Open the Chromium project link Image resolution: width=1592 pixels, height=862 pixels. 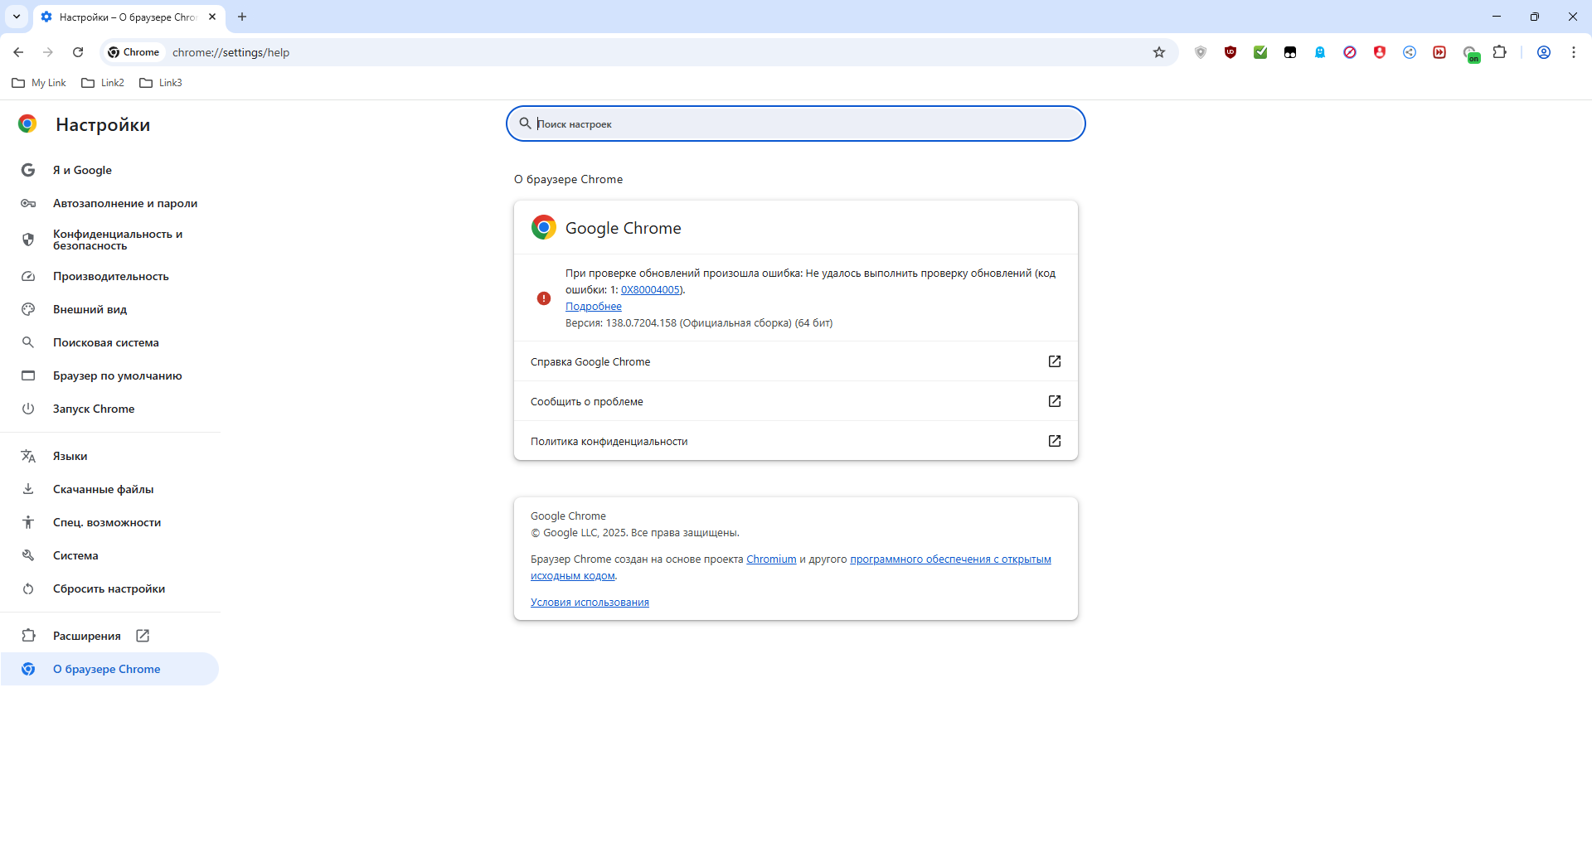(x=771, y=559)
